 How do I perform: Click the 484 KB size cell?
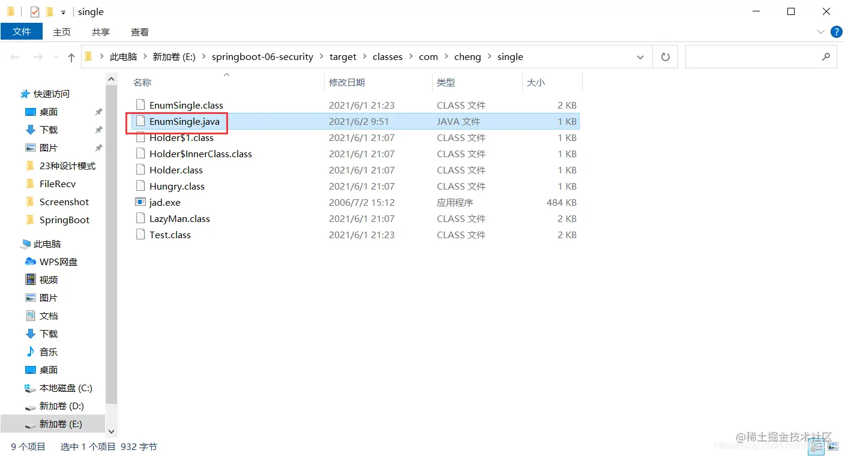pos(561,202)
